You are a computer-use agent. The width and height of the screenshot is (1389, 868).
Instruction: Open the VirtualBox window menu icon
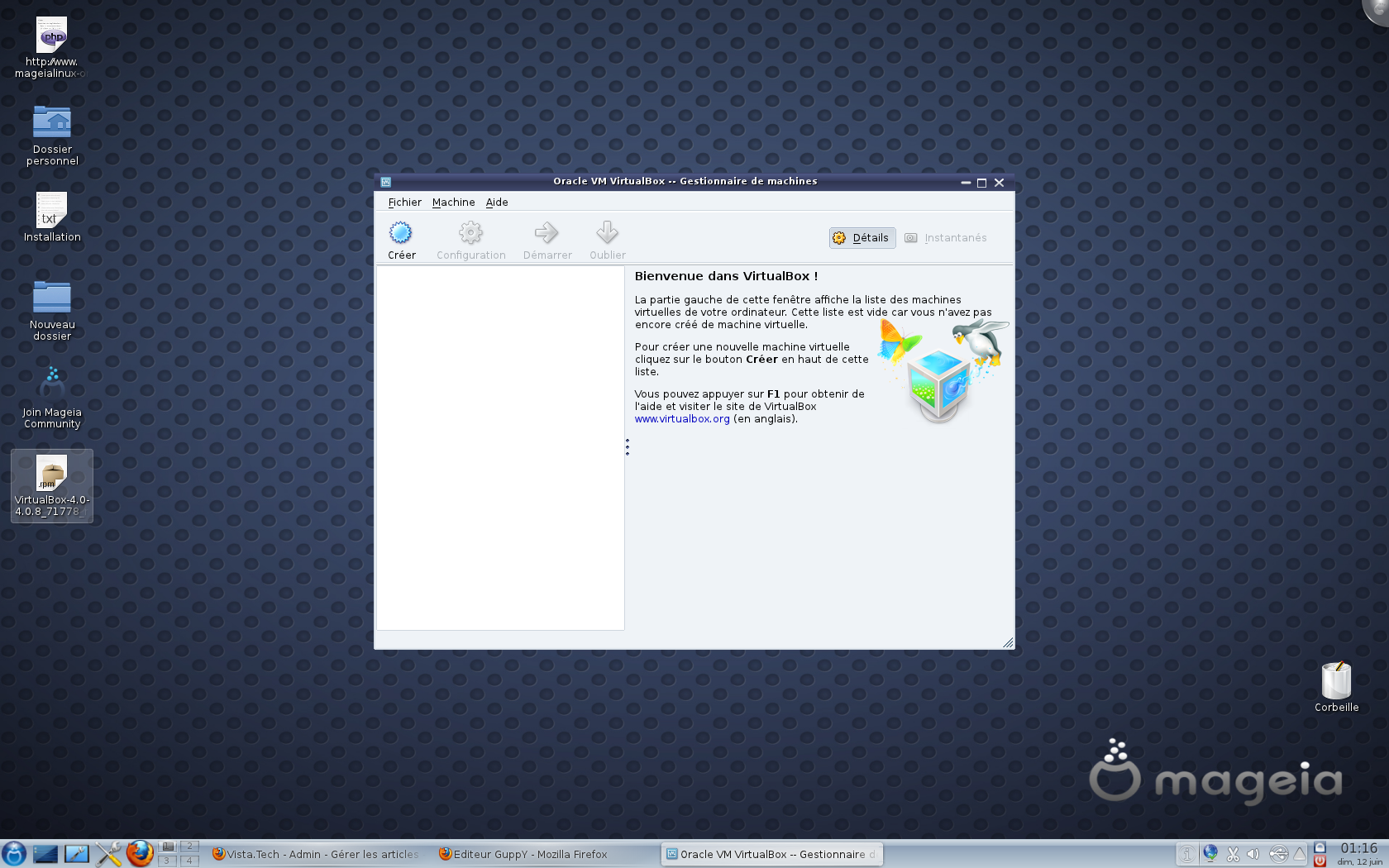(x=385, y=182)
